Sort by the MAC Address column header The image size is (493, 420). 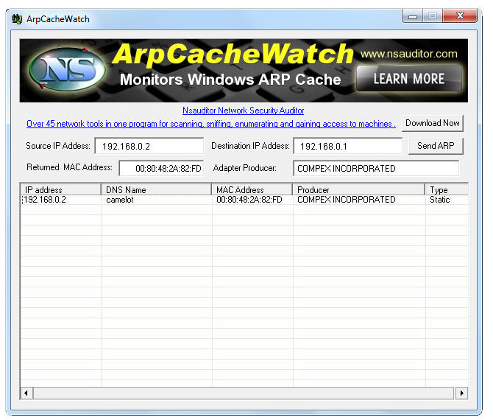pyautogui.click(x=252, y=189)
